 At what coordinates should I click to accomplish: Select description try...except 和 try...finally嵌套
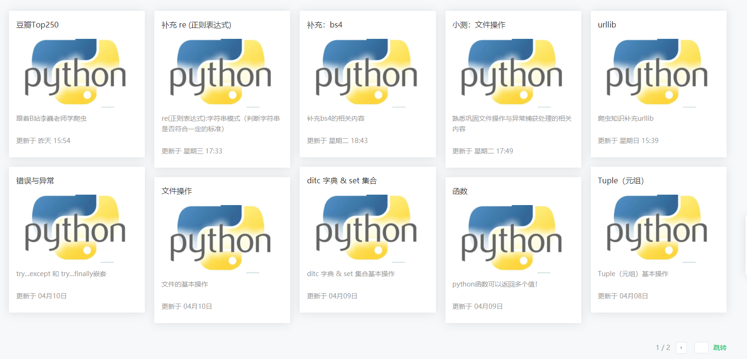62,274
